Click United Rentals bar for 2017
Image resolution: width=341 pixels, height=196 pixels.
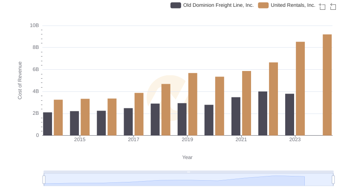[139, 114]
